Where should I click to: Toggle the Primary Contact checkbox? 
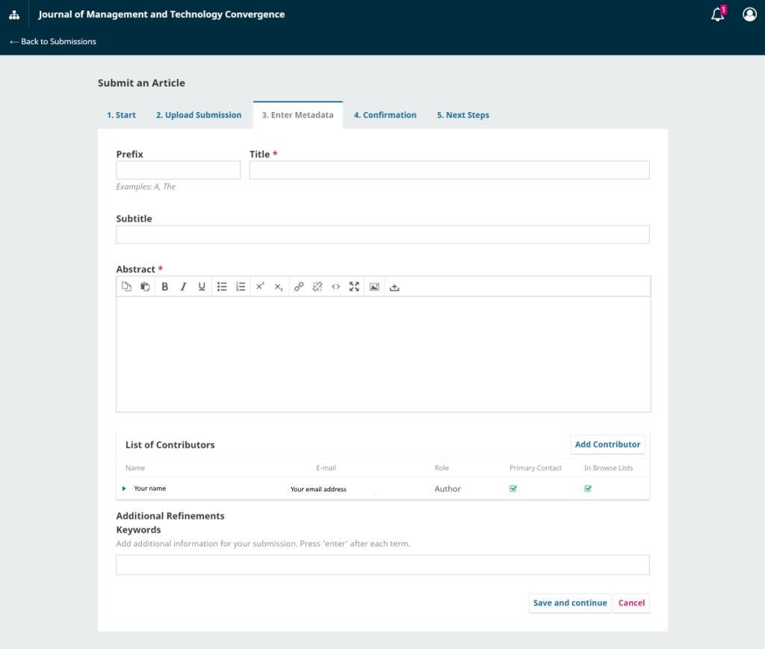click(513, 488)
